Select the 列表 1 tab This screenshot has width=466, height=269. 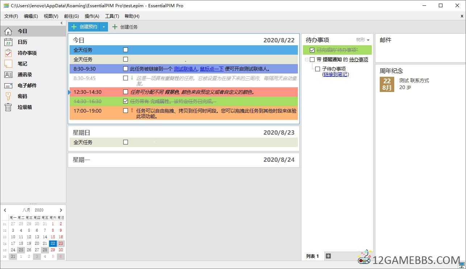click(x=312, y=256)
